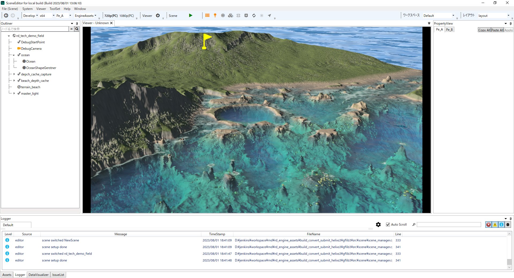Viewport: 514px width, 278px height.
Task: Toggle warning message filter in Logger
Action: (495, 225)
